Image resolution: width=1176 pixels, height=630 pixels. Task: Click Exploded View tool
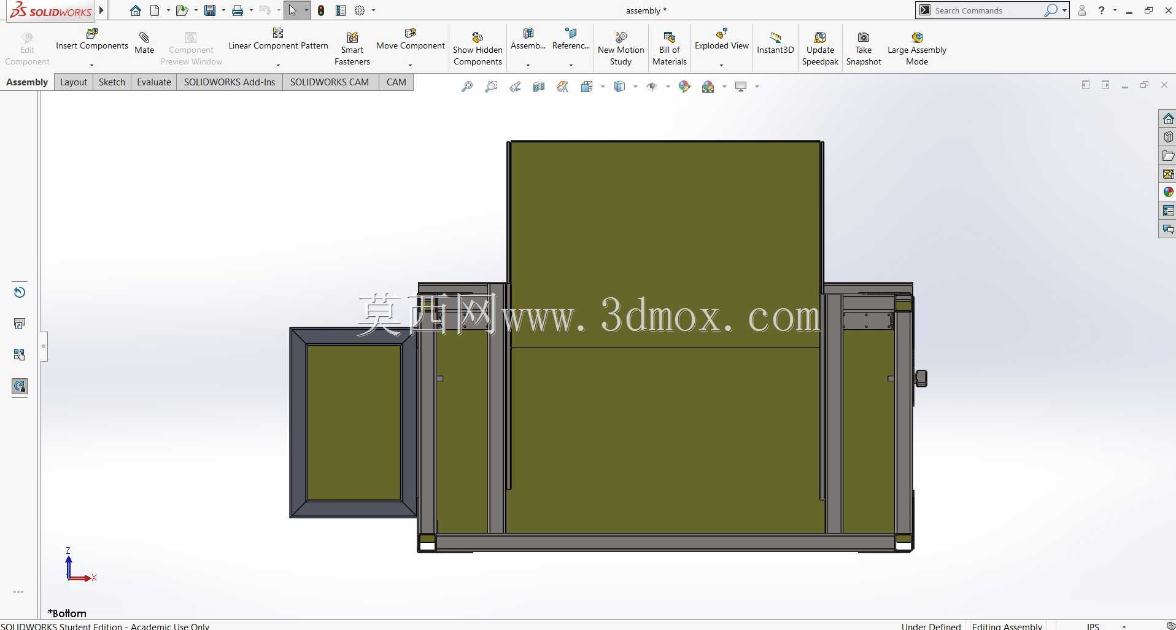pos(722,39)
